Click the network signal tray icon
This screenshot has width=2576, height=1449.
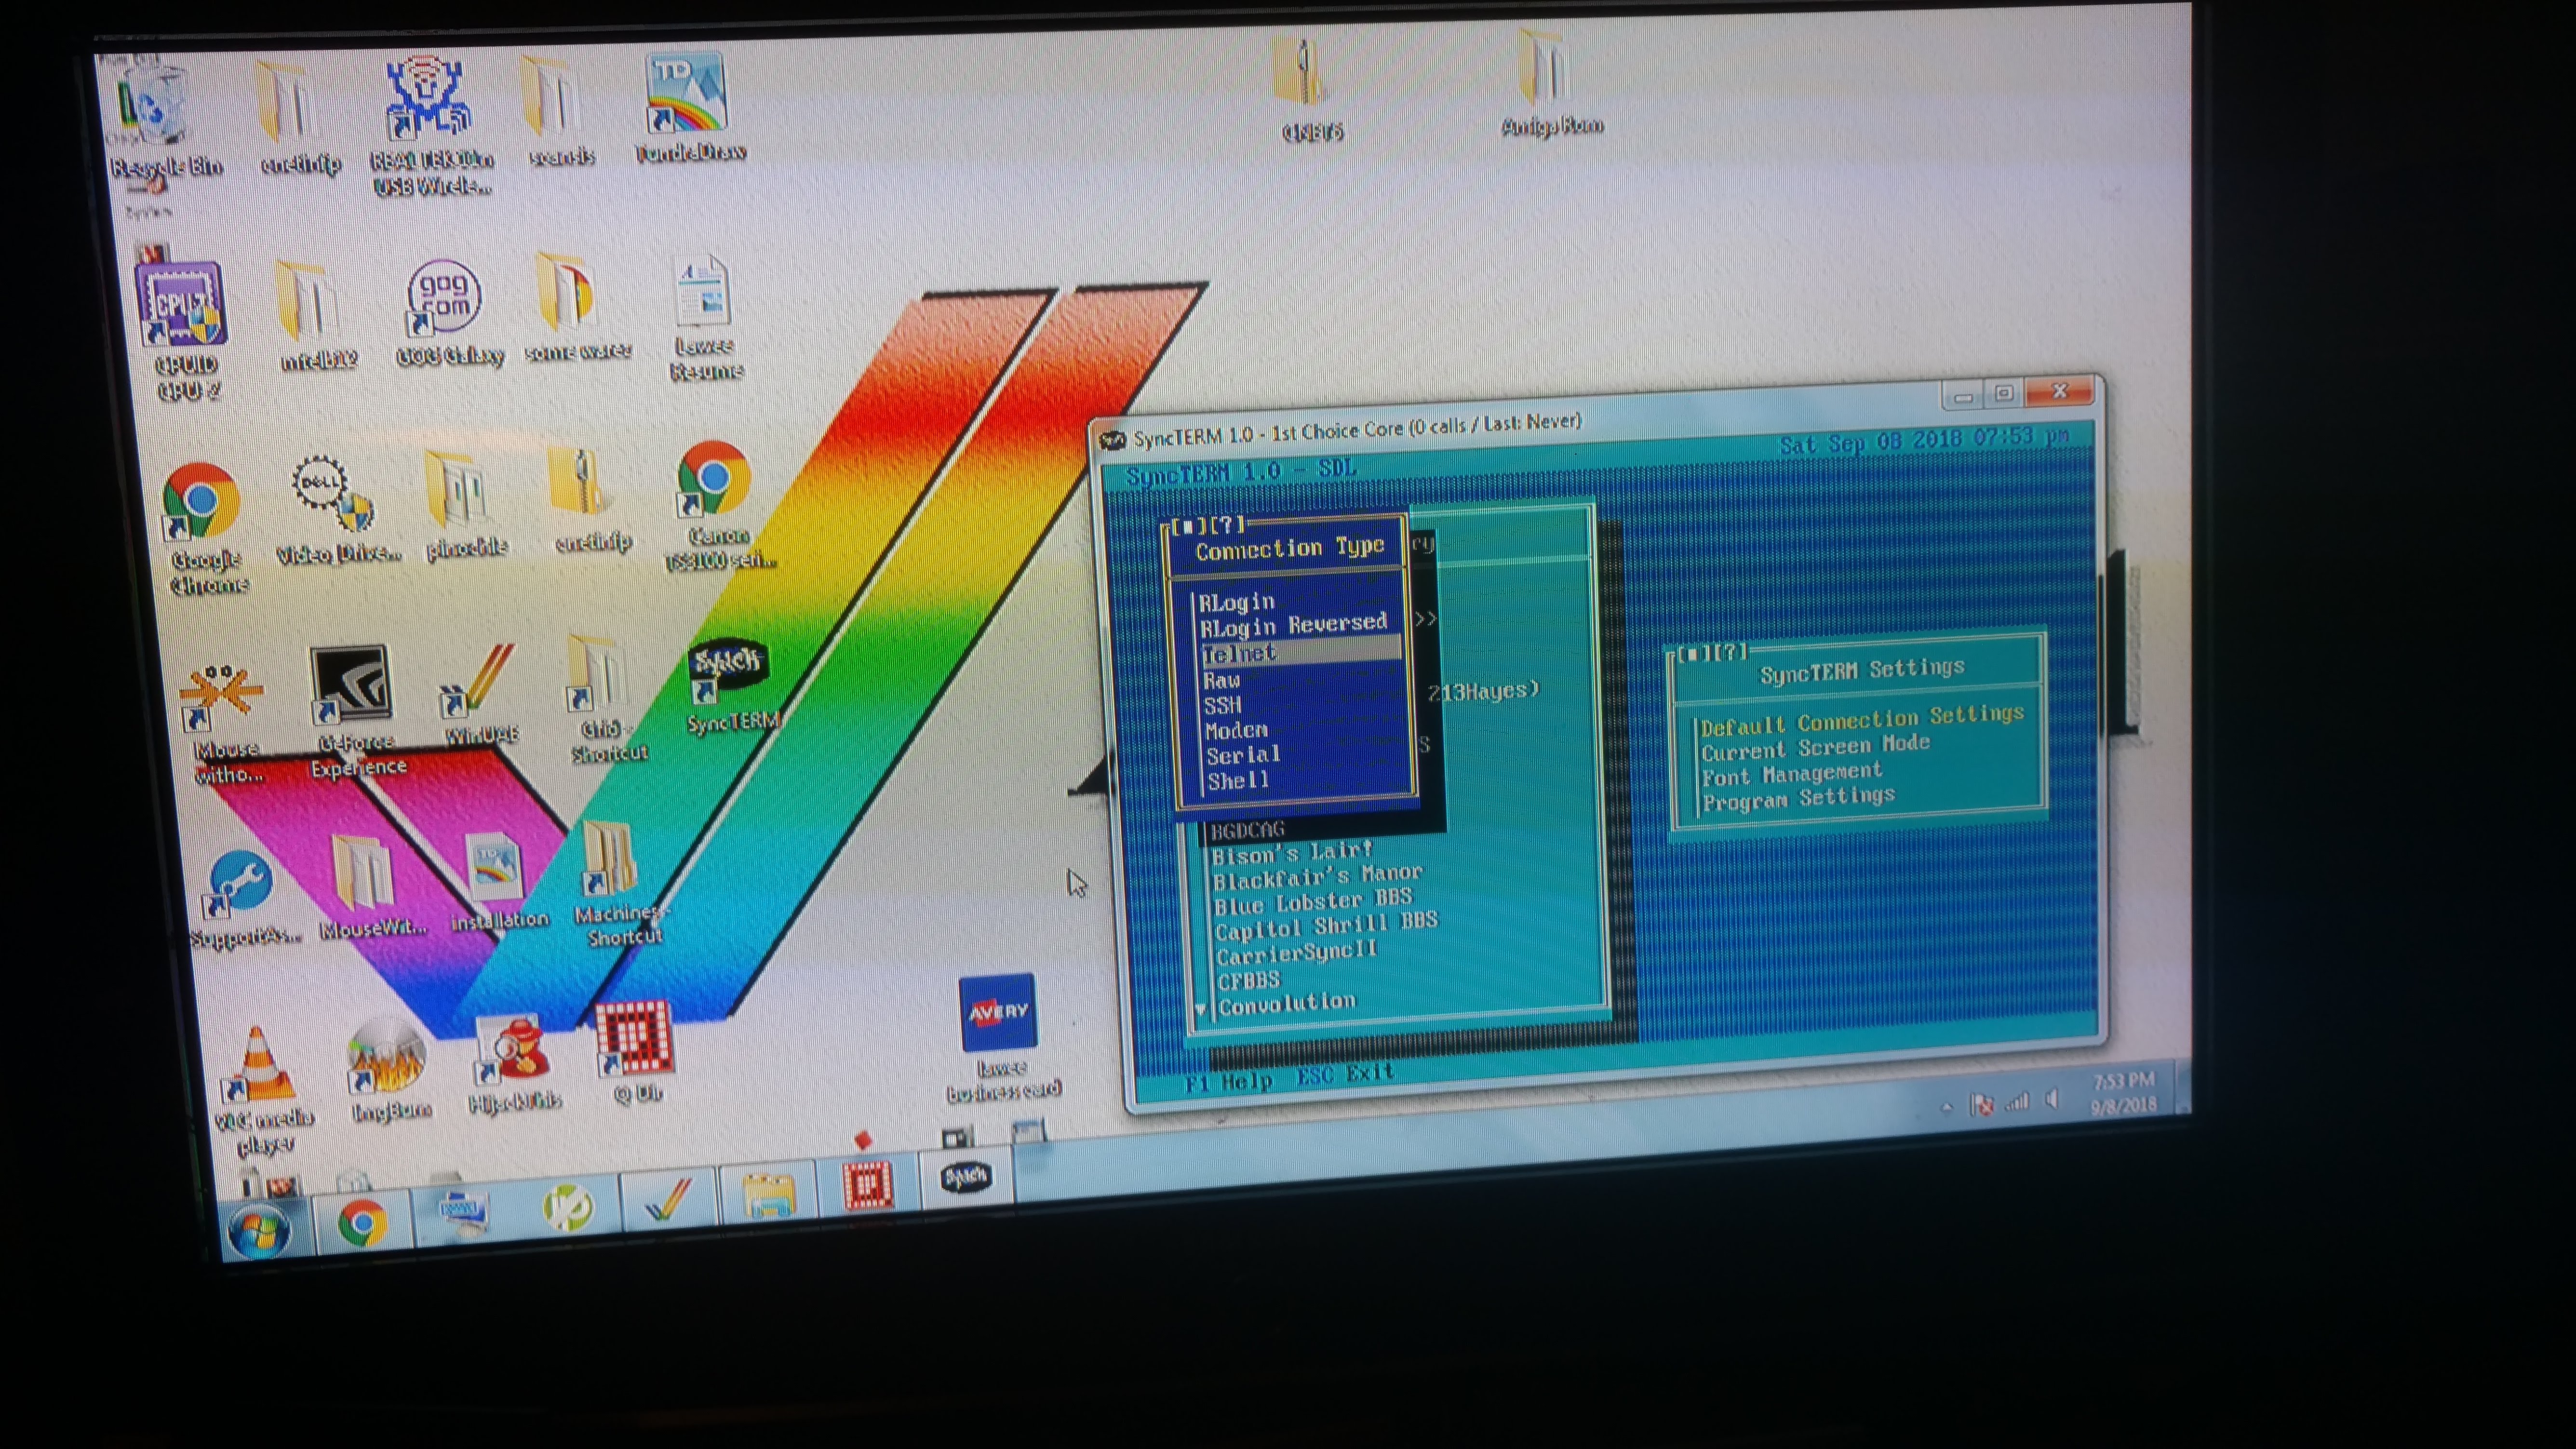pos(2017,1102)
